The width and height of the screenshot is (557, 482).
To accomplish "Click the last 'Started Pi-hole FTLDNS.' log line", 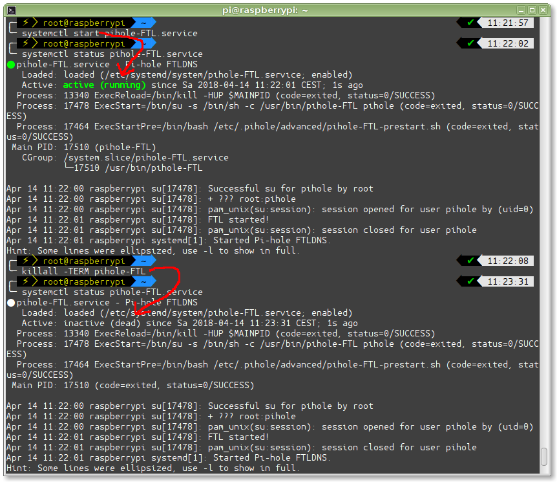I will (x=272, y=458).
